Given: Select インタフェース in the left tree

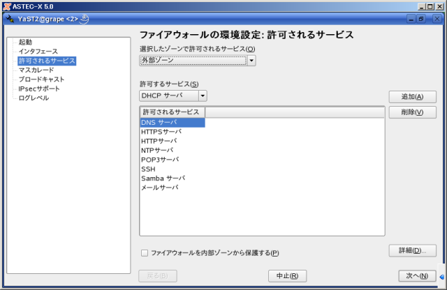Looking at the screenshot, I should [38, 52].
